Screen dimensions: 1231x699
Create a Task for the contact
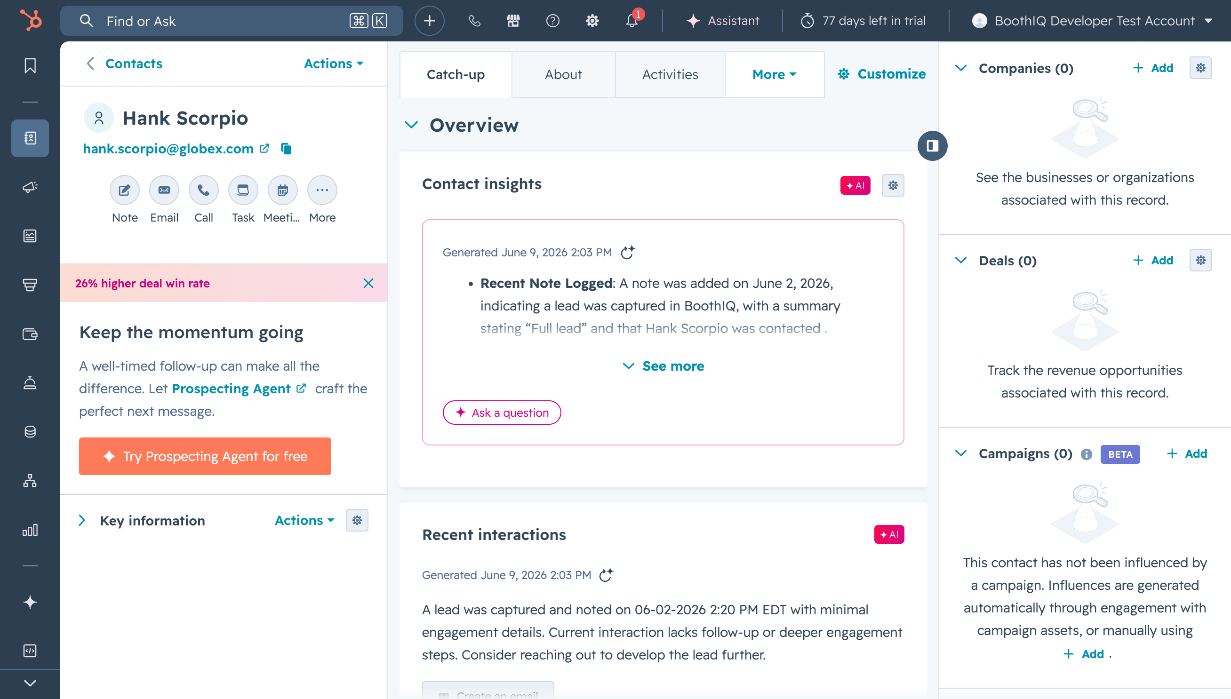click(243, 190)
